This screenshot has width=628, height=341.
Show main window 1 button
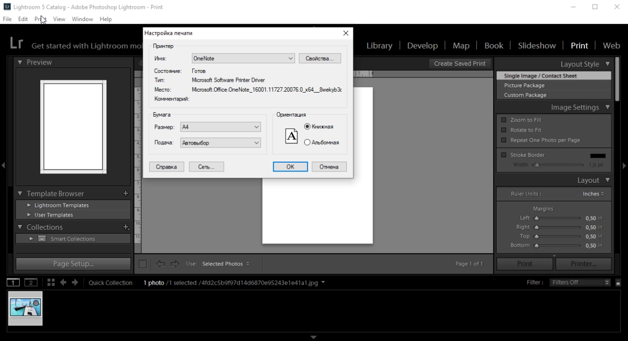[x=13, y=283]
